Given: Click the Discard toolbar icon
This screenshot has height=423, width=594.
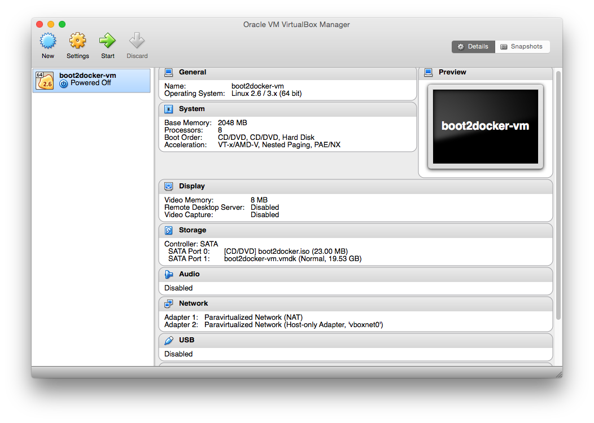Looking at the screenshot, I should [137, 41].
